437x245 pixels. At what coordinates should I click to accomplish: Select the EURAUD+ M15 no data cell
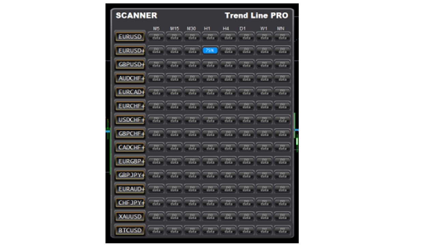click(174, 189)
